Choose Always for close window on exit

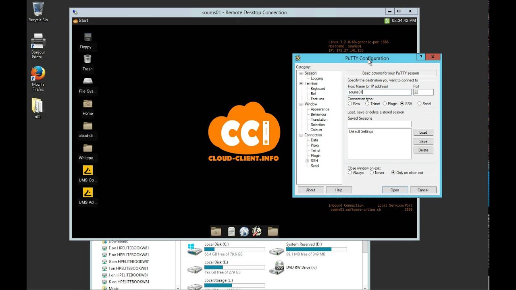pyautogui.click(x=350, y=172)
